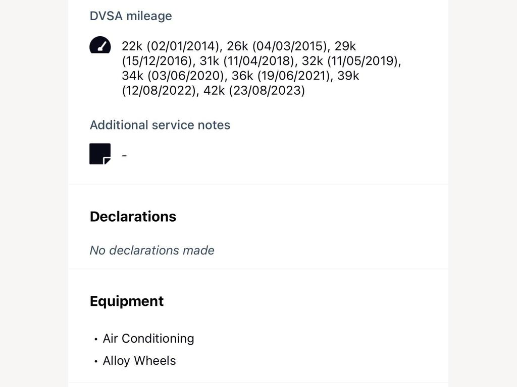The height and width of the screenshot is (387, 517).
Task: Click the bullet next to Air Conditioning
Action: click(95, 339)
